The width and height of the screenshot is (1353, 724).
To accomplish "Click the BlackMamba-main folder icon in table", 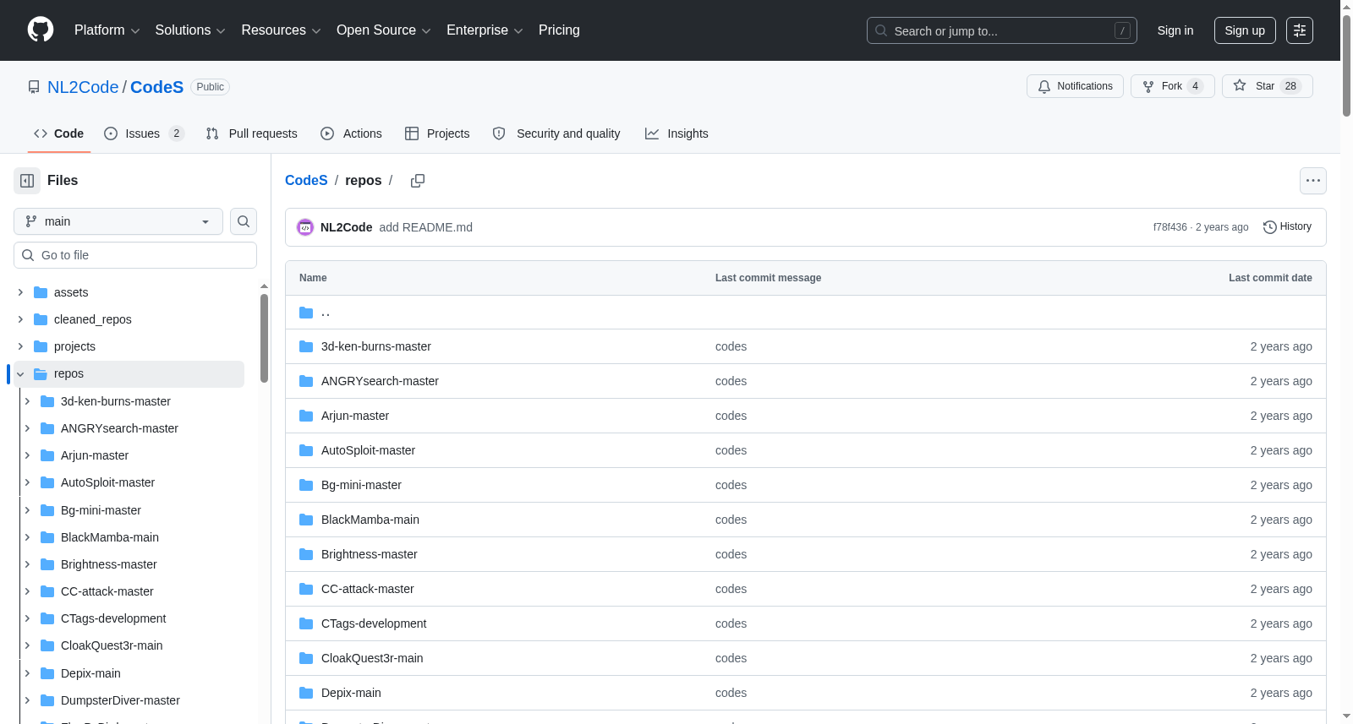I will click(306, 520).
